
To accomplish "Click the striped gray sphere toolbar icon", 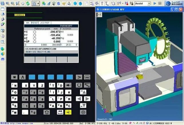I will pyautogui.click(x=54, y=3).
